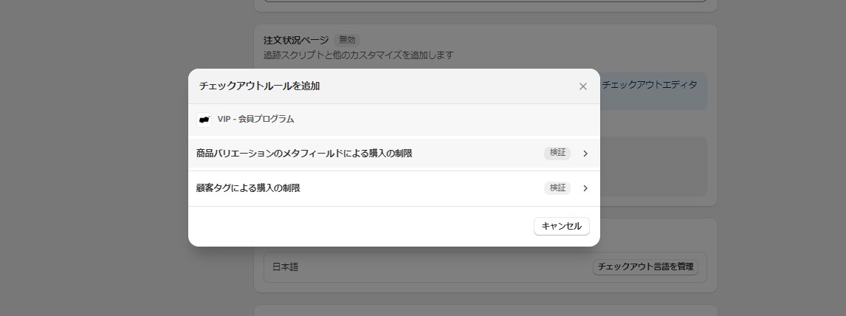Click 追跡スクリプトと他のカスタマイズを追加します description
The image size is (846, 316).
point(359,55)
